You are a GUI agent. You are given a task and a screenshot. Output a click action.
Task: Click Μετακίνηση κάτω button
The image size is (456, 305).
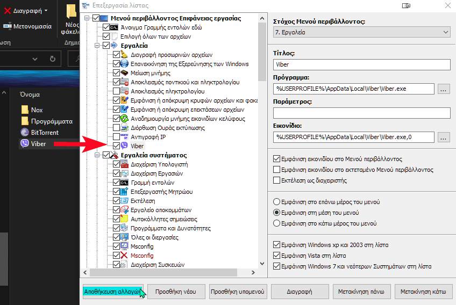pyautogui.click(x=423, y=292)
